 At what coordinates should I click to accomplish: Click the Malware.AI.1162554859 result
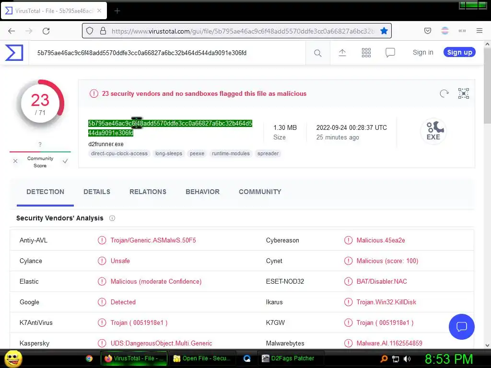coord(389,343)
